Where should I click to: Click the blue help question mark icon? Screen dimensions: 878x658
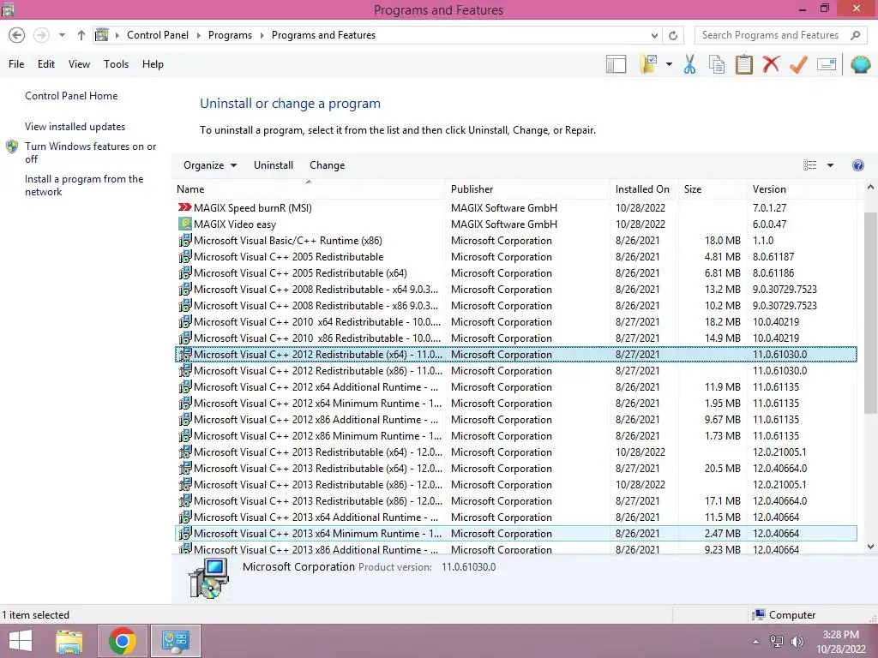[x=857, y=165]
